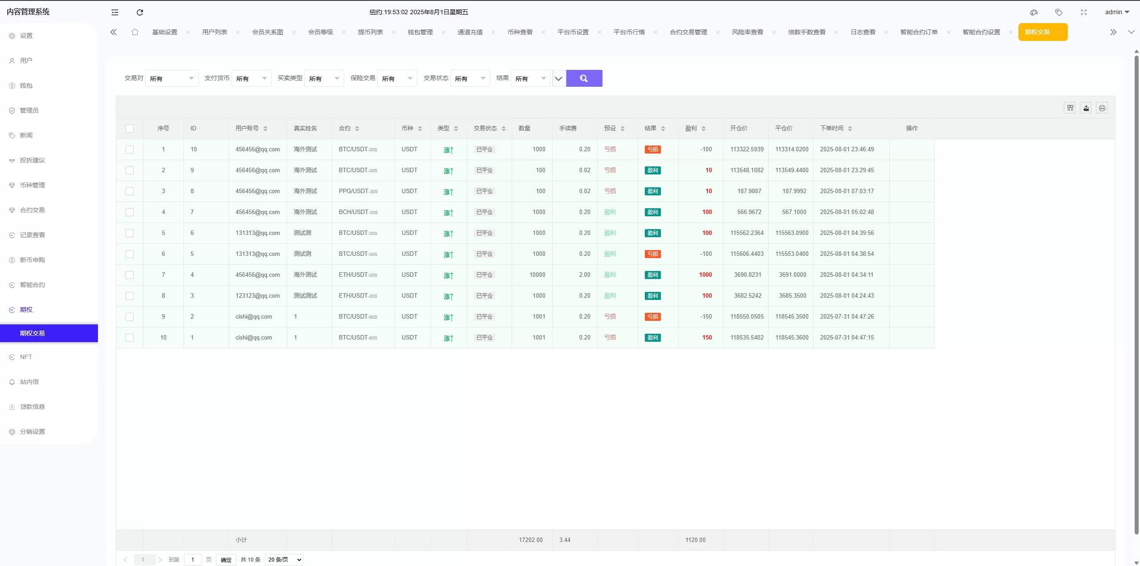
Task: Open the 交易对 dropdown
Action: pyautogui.click(x=172, y=78)
